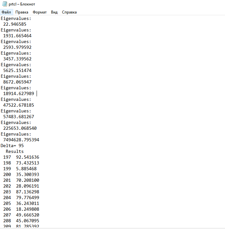Click the Results header line
Image resolution: width=225 pixels, height=229 pixels.
[x=15, y=151]
